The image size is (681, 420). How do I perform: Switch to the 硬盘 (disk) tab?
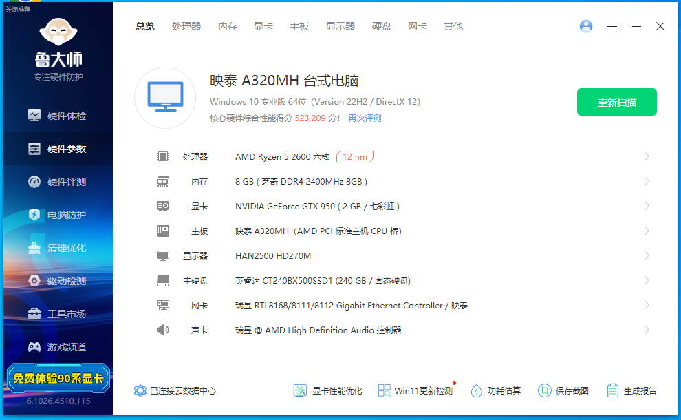[x=382, y=26]
